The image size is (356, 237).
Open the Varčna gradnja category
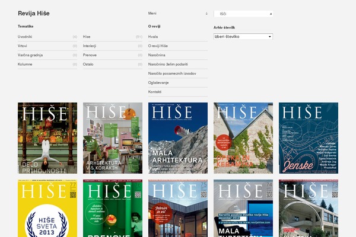[x=47, y=55]
